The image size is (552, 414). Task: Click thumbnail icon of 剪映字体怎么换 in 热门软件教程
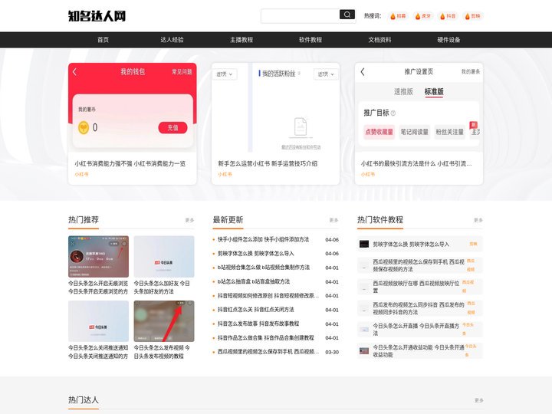(x=364, y=244)
